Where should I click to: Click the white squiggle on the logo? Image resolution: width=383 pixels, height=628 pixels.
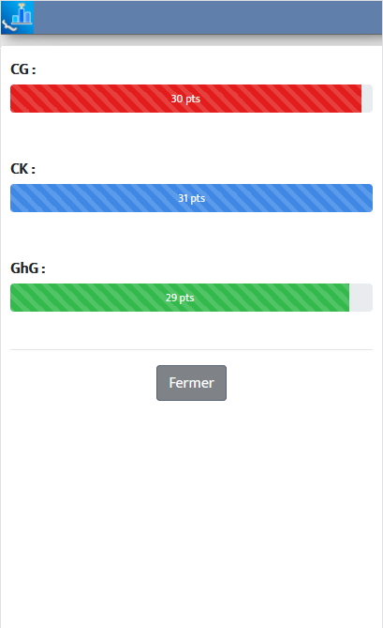point(9,26)
